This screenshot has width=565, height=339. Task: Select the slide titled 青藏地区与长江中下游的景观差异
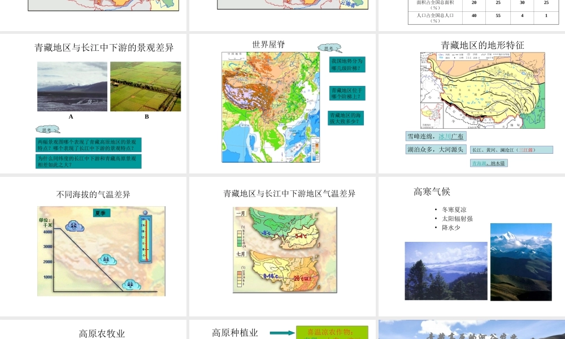click(93, 103)
